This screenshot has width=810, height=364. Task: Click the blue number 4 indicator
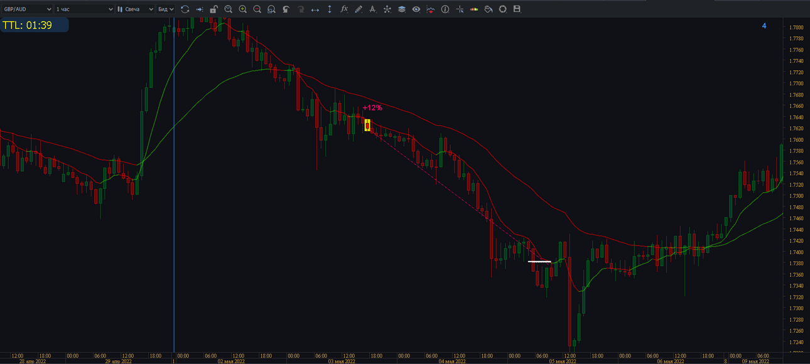764,26
